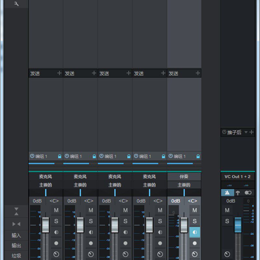The image size is (260, 260).
Task: Click the metronome icon on VC Out 1 + 2
Action: point(227,193)
